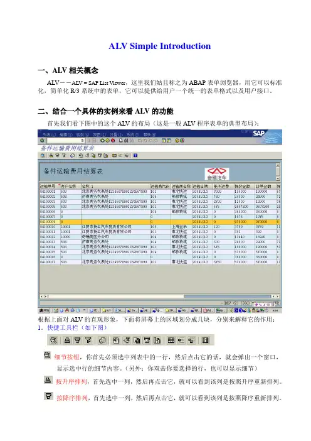Open the 转到(G) menu in the SAP window
Screen dimensions: 311x441
(x=83, y=134)
